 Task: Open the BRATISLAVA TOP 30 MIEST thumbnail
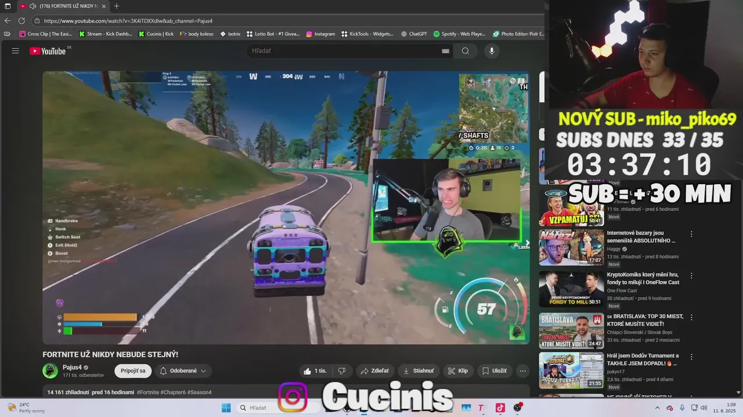pyautogui.click(x=571, y=331)
